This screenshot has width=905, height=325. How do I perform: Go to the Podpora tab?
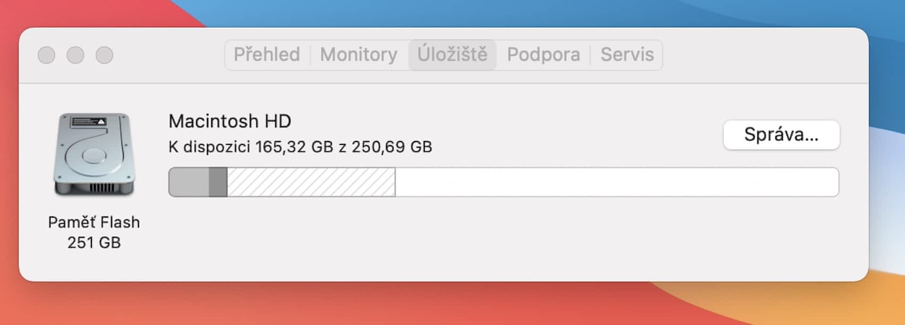543,55
